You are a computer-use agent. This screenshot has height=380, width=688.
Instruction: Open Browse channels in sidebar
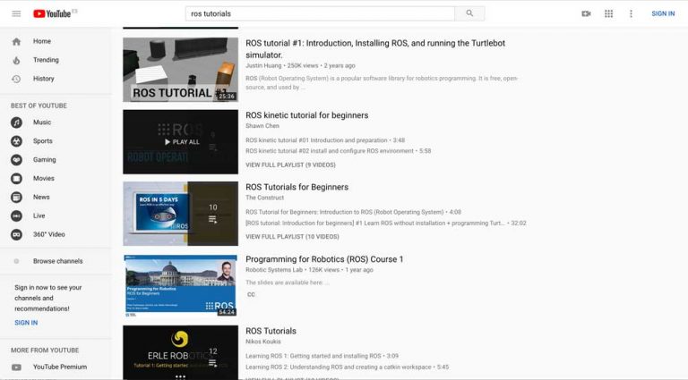coord(58,261)
